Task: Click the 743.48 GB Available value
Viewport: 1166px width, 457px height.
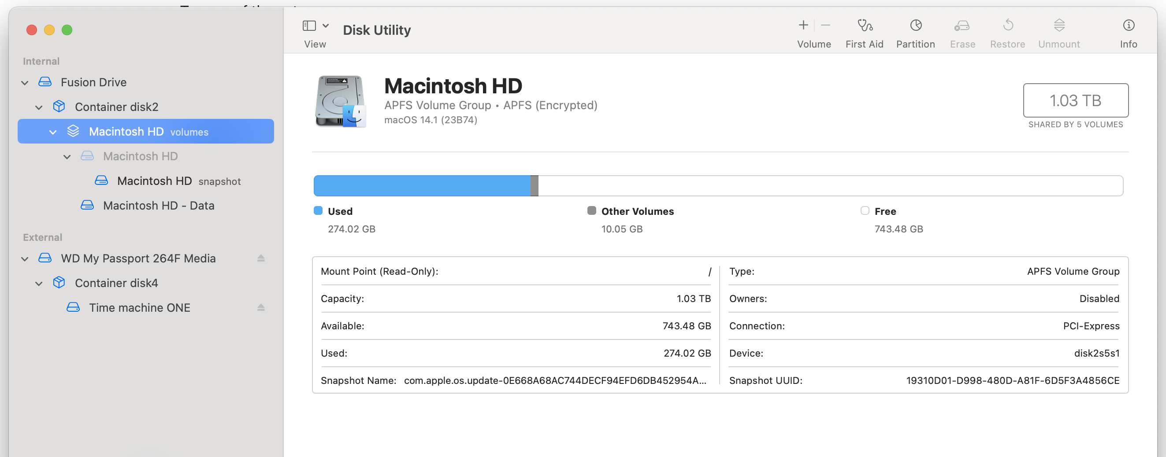Action: (x=687, y=326)
